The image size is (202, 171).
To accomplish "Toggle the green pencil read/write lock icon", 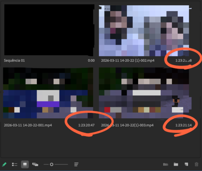I will (x=4, y=165).
